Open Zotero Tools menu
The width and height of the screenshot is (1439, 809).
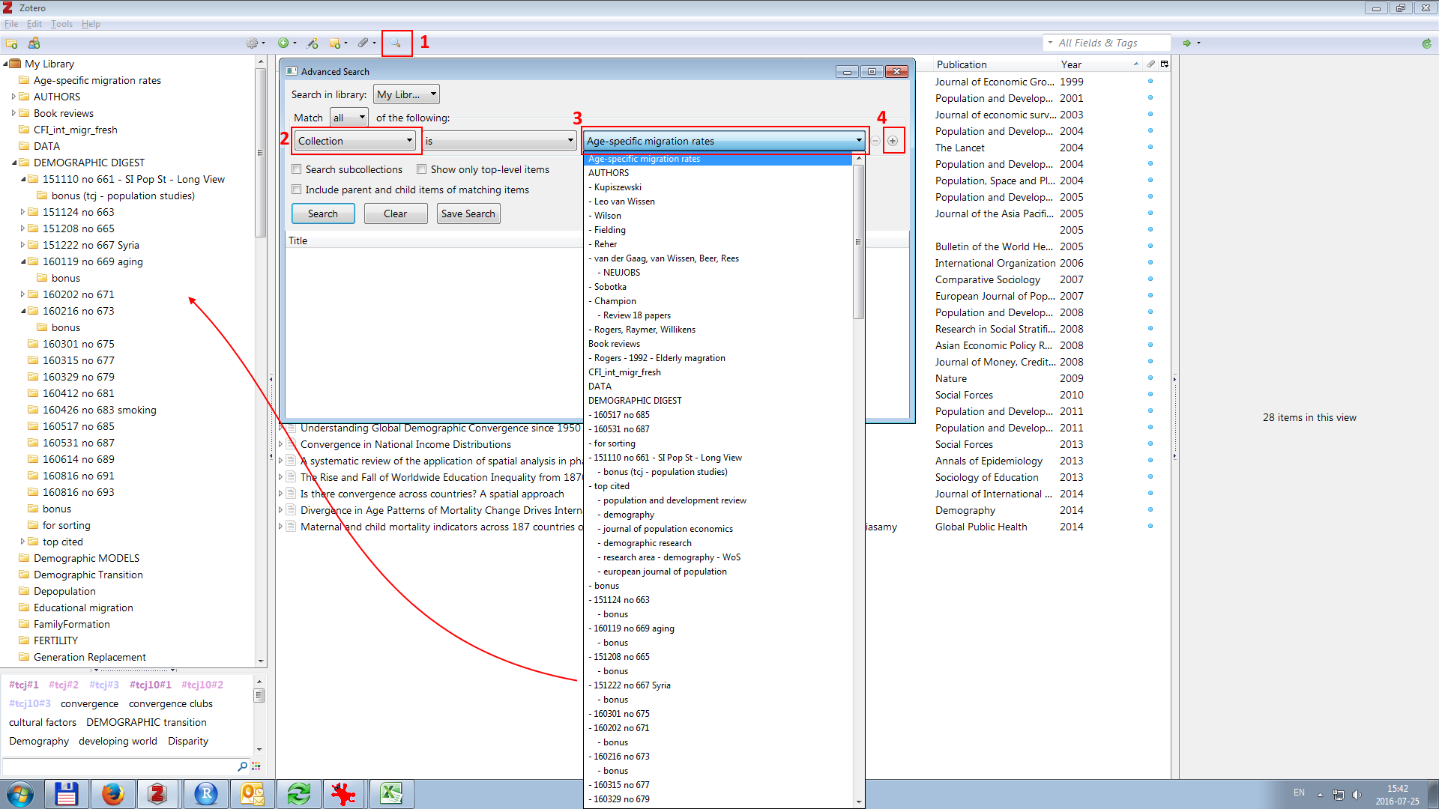[x=62, y=24]
